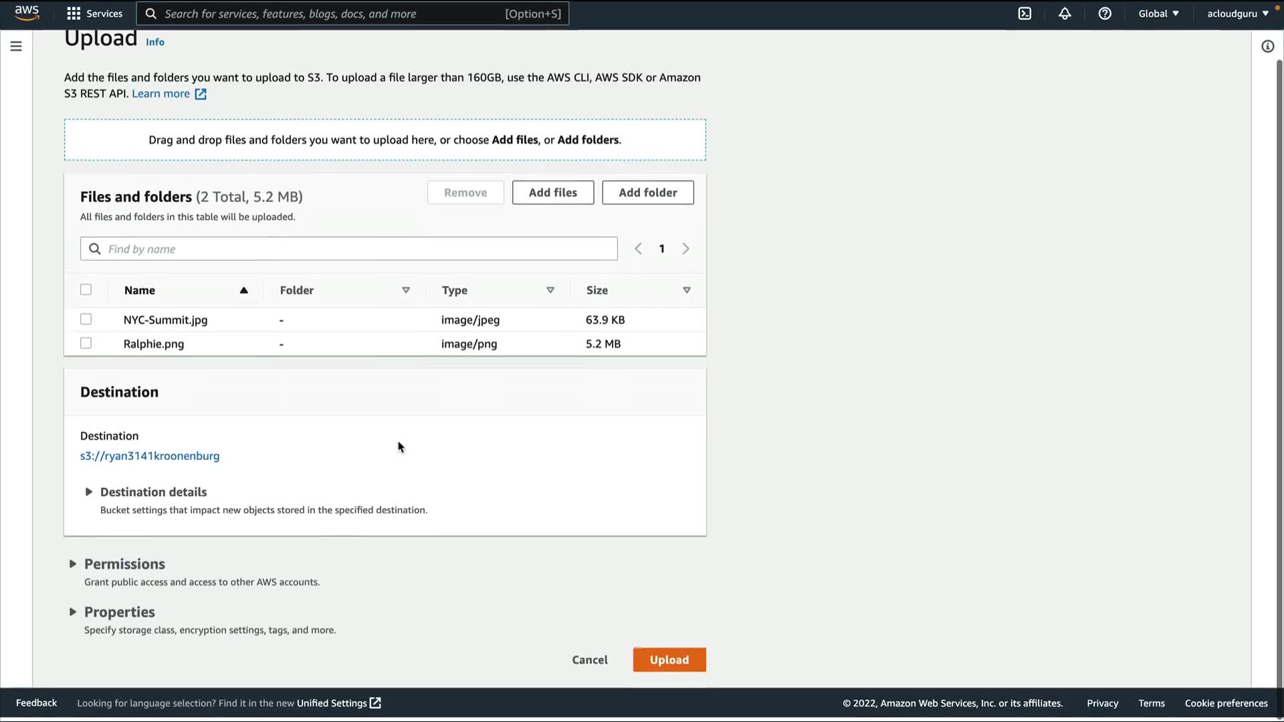This screenshot has height=722, width=1284.
Task: Click the AWS logo home icon
Action: tap(27, 13)
